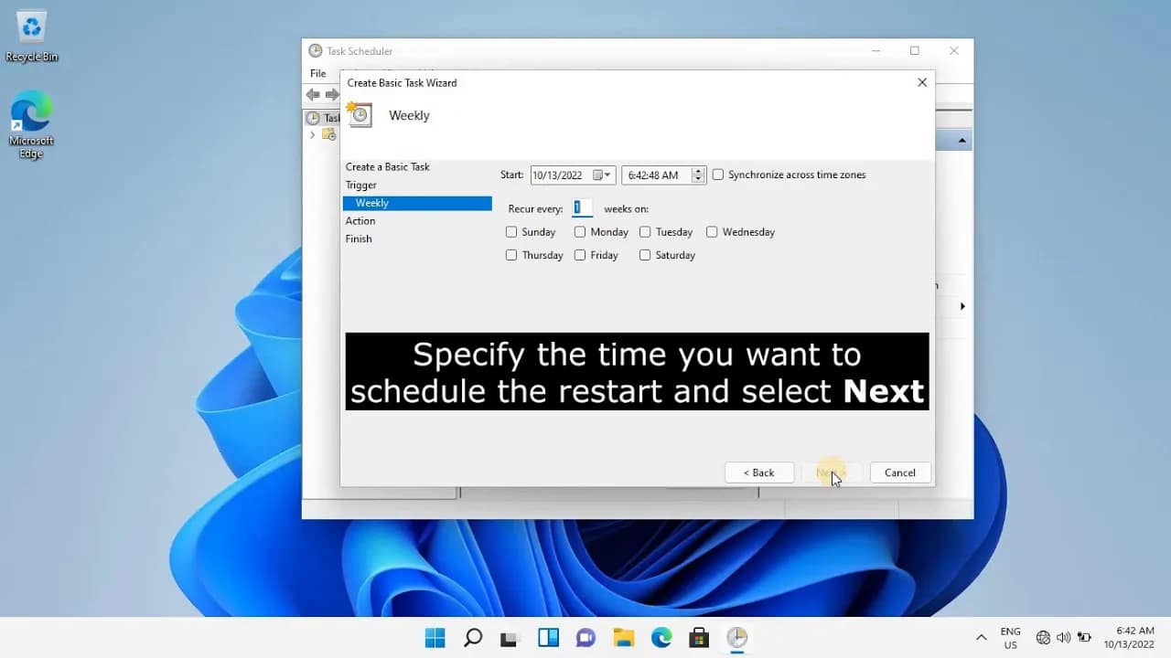Click the Back button
This screenshot has height=658, width=1171.
[x=759, y=472]
